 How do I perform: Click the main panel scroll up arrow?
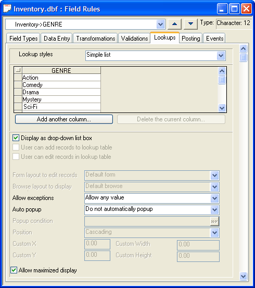point(243,48)
